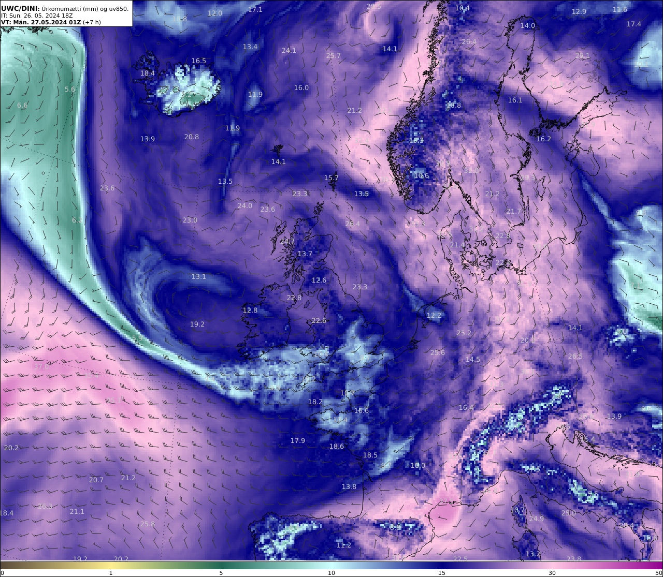The width and height of the screenshot is (663, 577).
Task: Select the 20.7 value label
Action: (x=96, y=480)
